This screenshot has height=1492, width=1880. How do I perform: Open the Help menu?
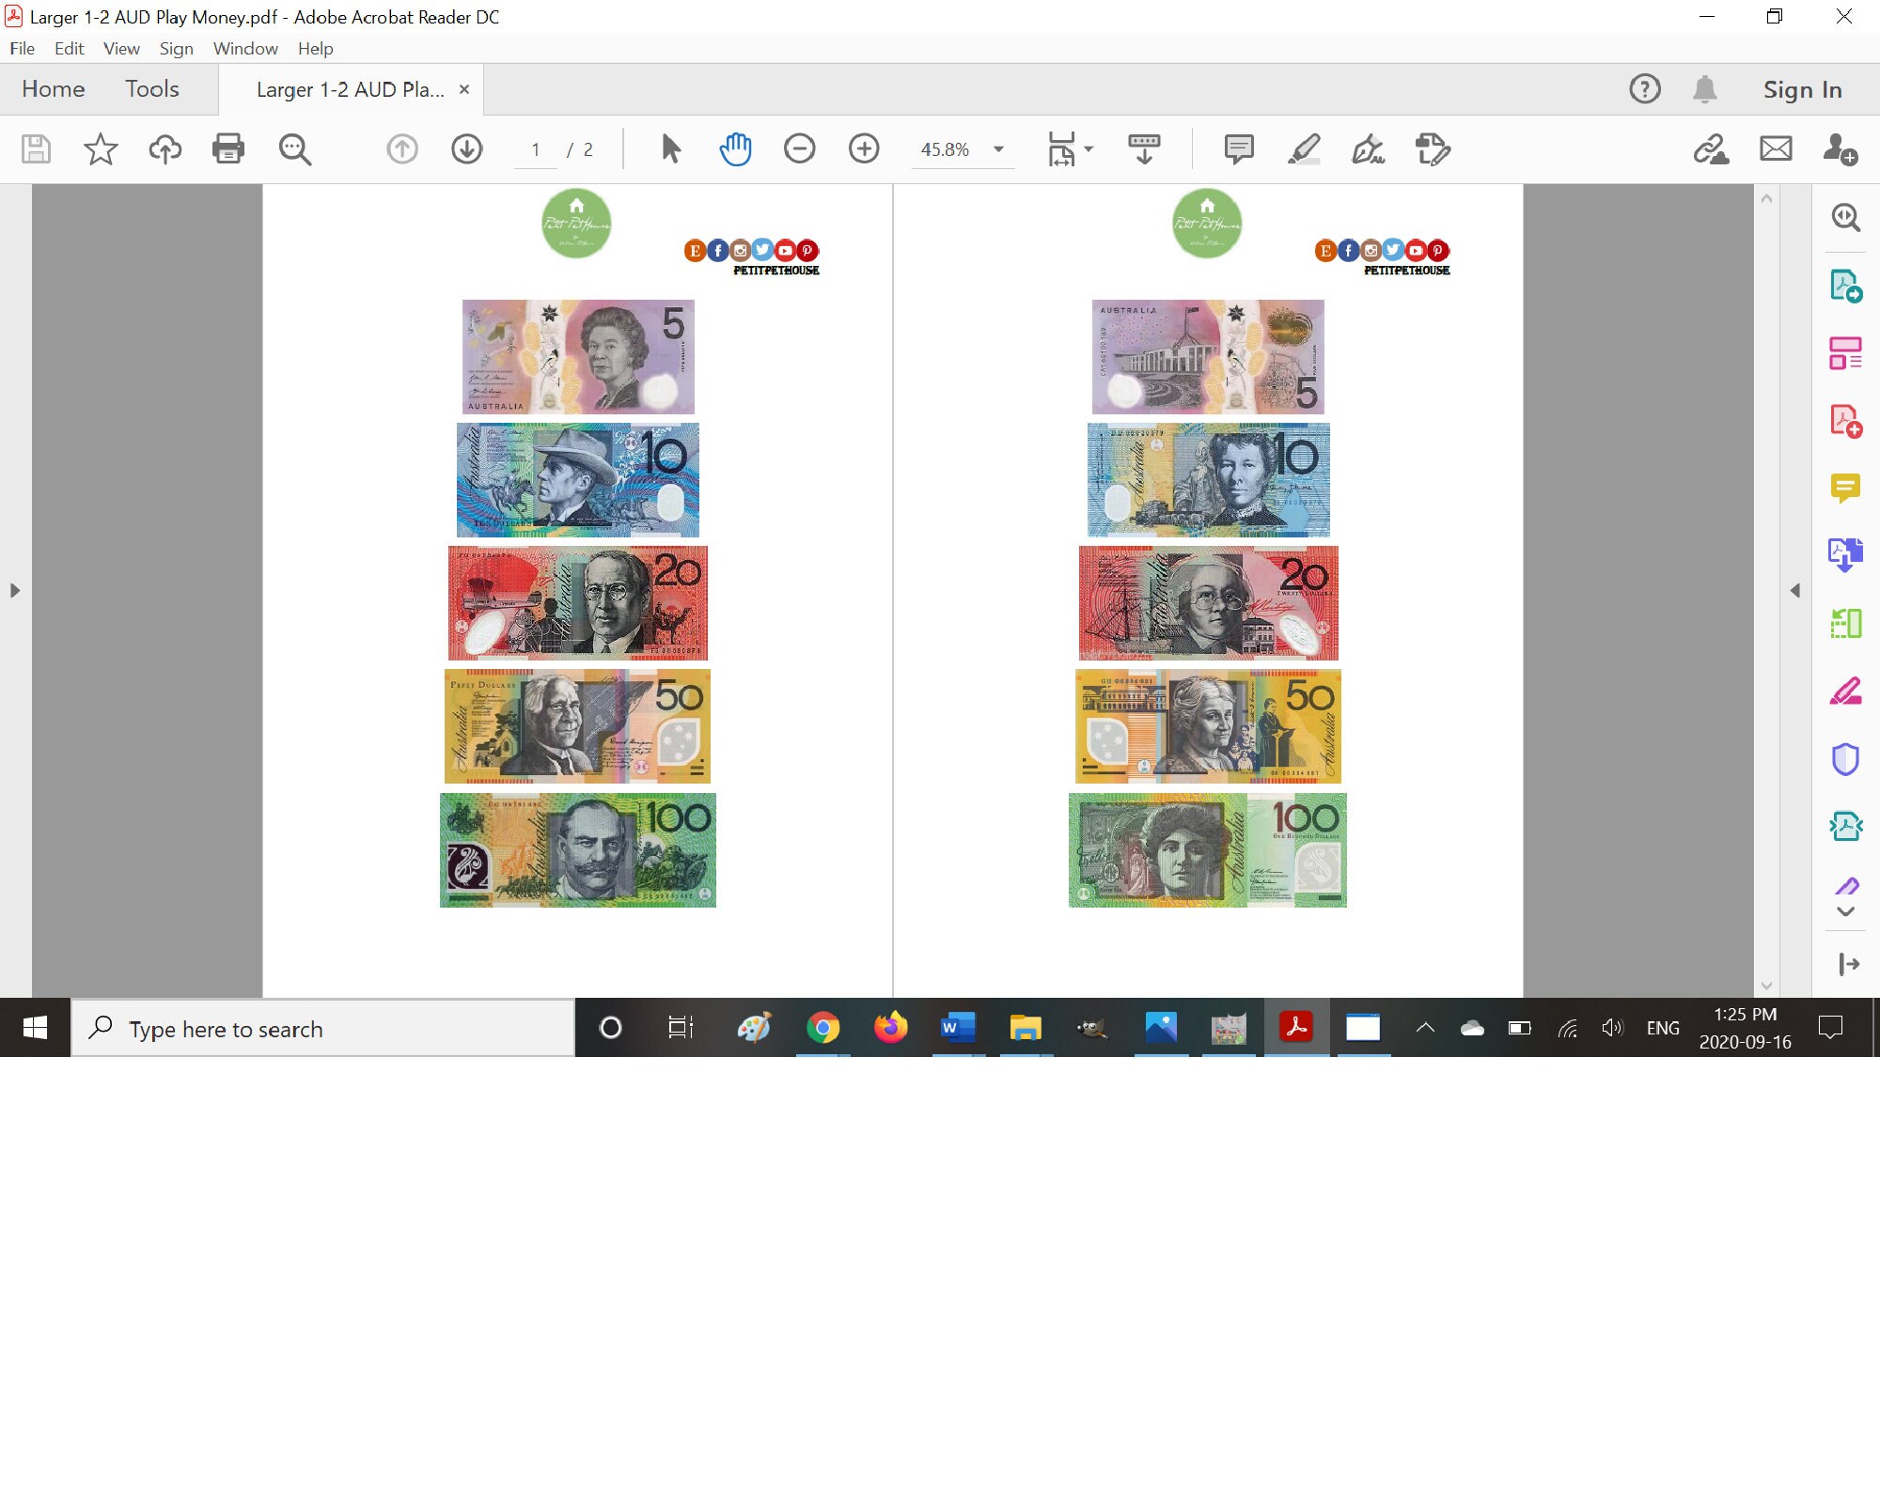[315, 48]
